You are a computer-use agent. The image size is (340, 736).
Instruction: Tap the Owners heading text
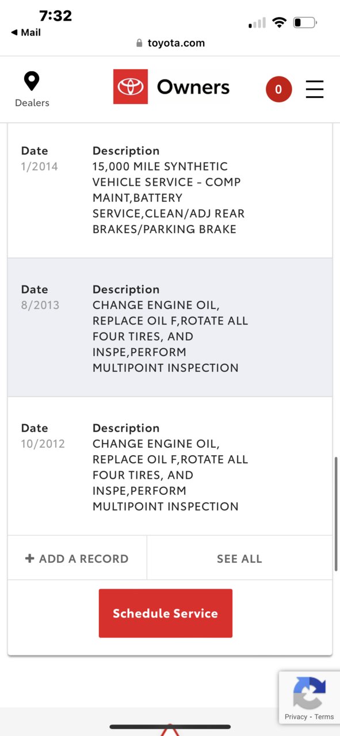(x=193, y=87)
